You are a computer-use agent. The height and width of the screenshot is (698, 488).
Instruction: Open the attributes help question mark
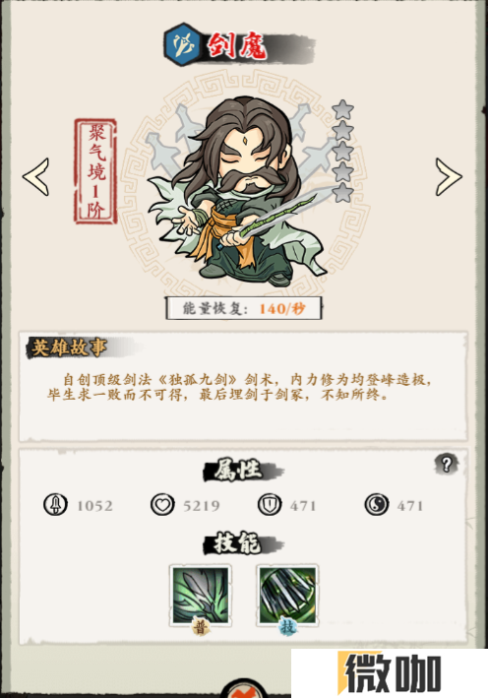click(446, 465)
